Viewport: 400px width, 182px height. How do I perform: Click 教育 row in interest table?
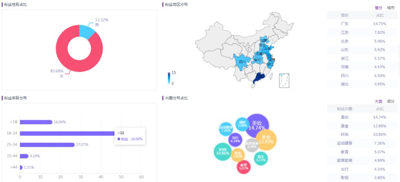tap(362, 152)
